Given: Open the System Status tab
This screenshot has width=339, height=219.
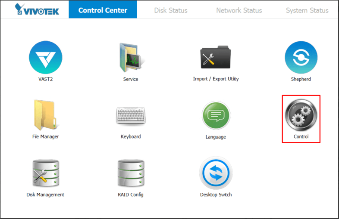Looking at the screenshot, I should click(307, 10).
